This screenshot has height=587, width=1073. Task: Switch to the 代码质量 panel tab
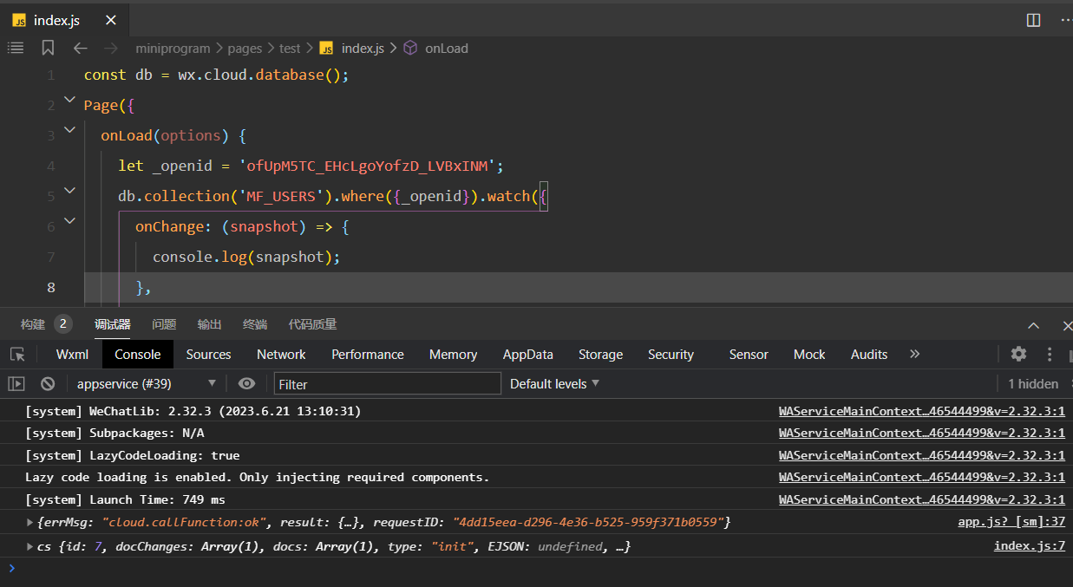(x=312, y=324)
